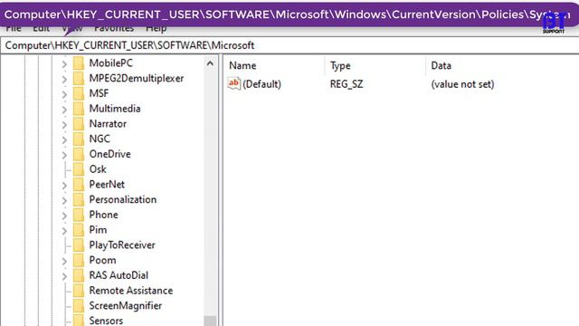Select the Remote Assistance key label
The height and width of the screenshot is (326, 579).
131,291
